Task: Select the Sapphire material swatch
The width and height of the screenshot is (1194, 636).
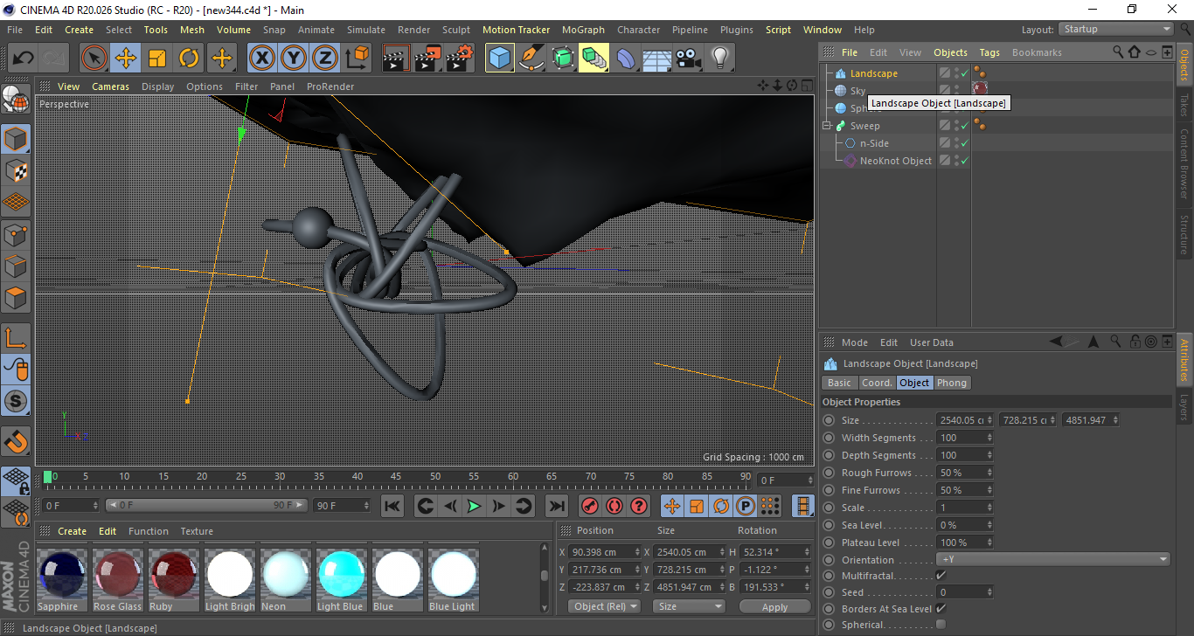Action: (61, 580)
